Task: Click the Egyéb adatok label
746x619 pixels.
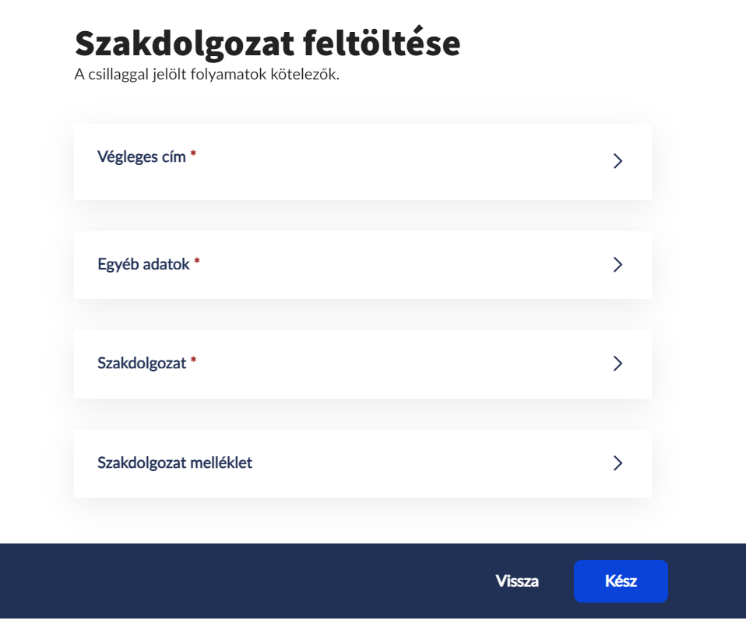Action: (144, 265)
